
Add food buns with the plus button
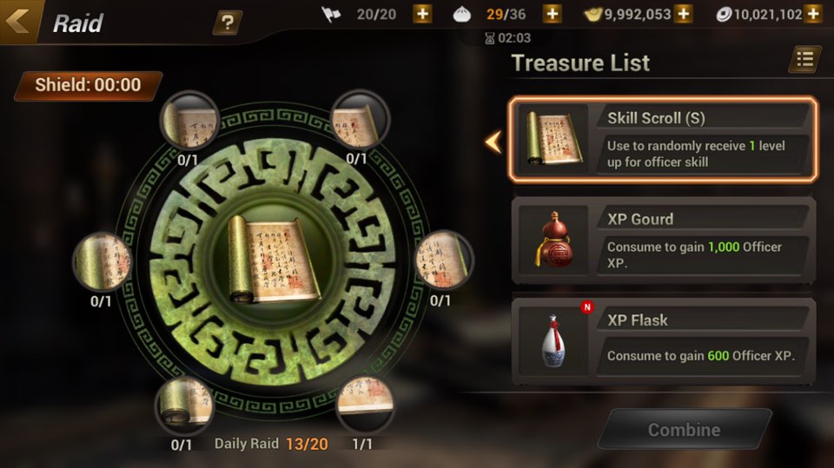(x=553, y=14)
